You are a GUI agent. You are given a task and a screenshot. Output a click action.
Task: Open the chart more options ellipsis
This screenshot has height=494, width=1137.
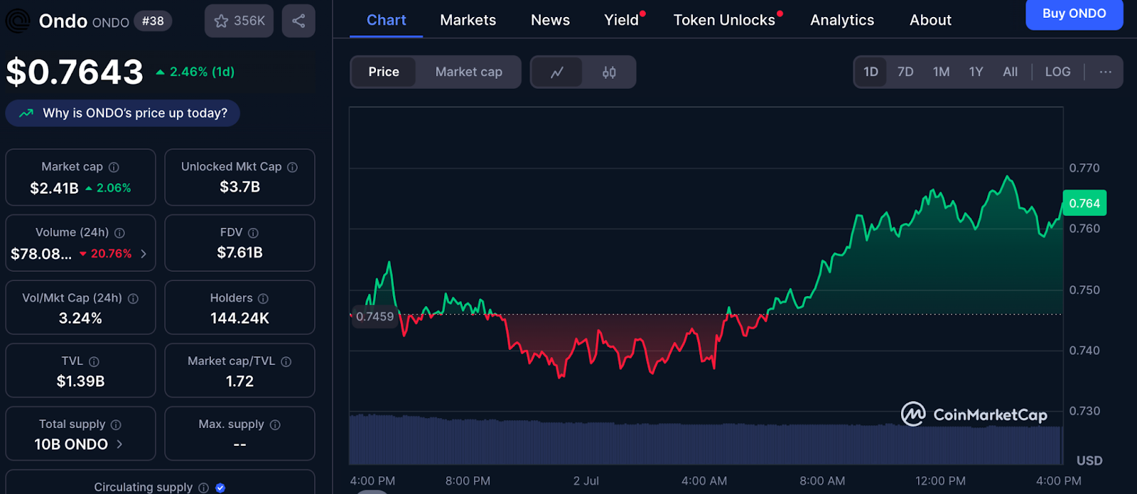(x=1105, y=72)
